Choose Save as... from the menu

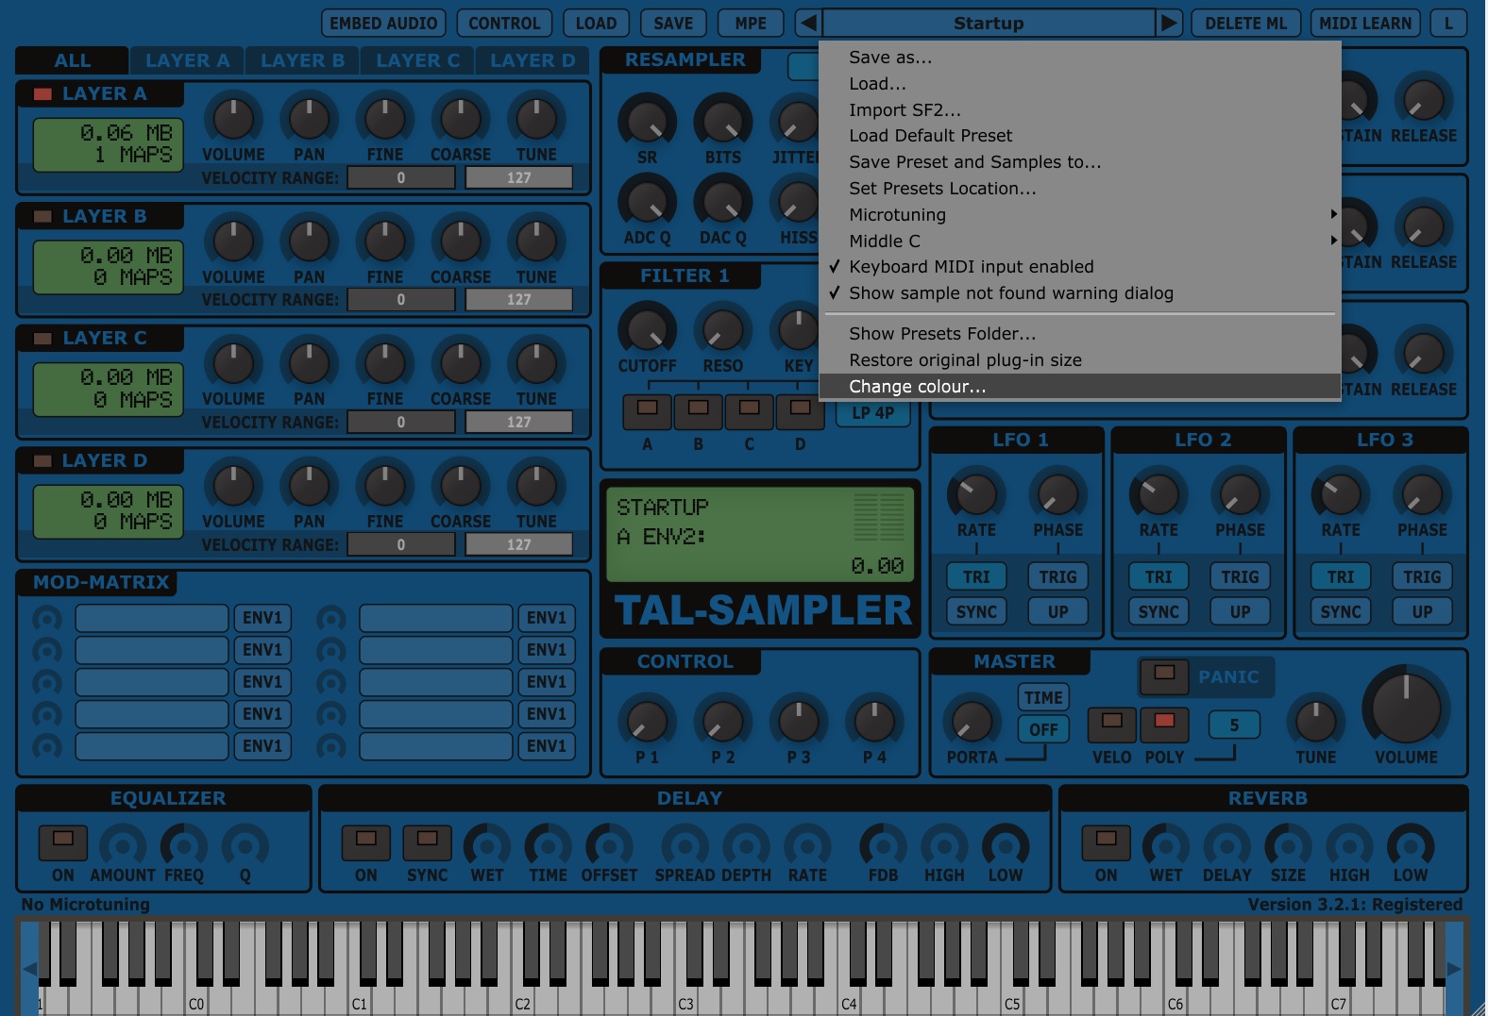1080,58
